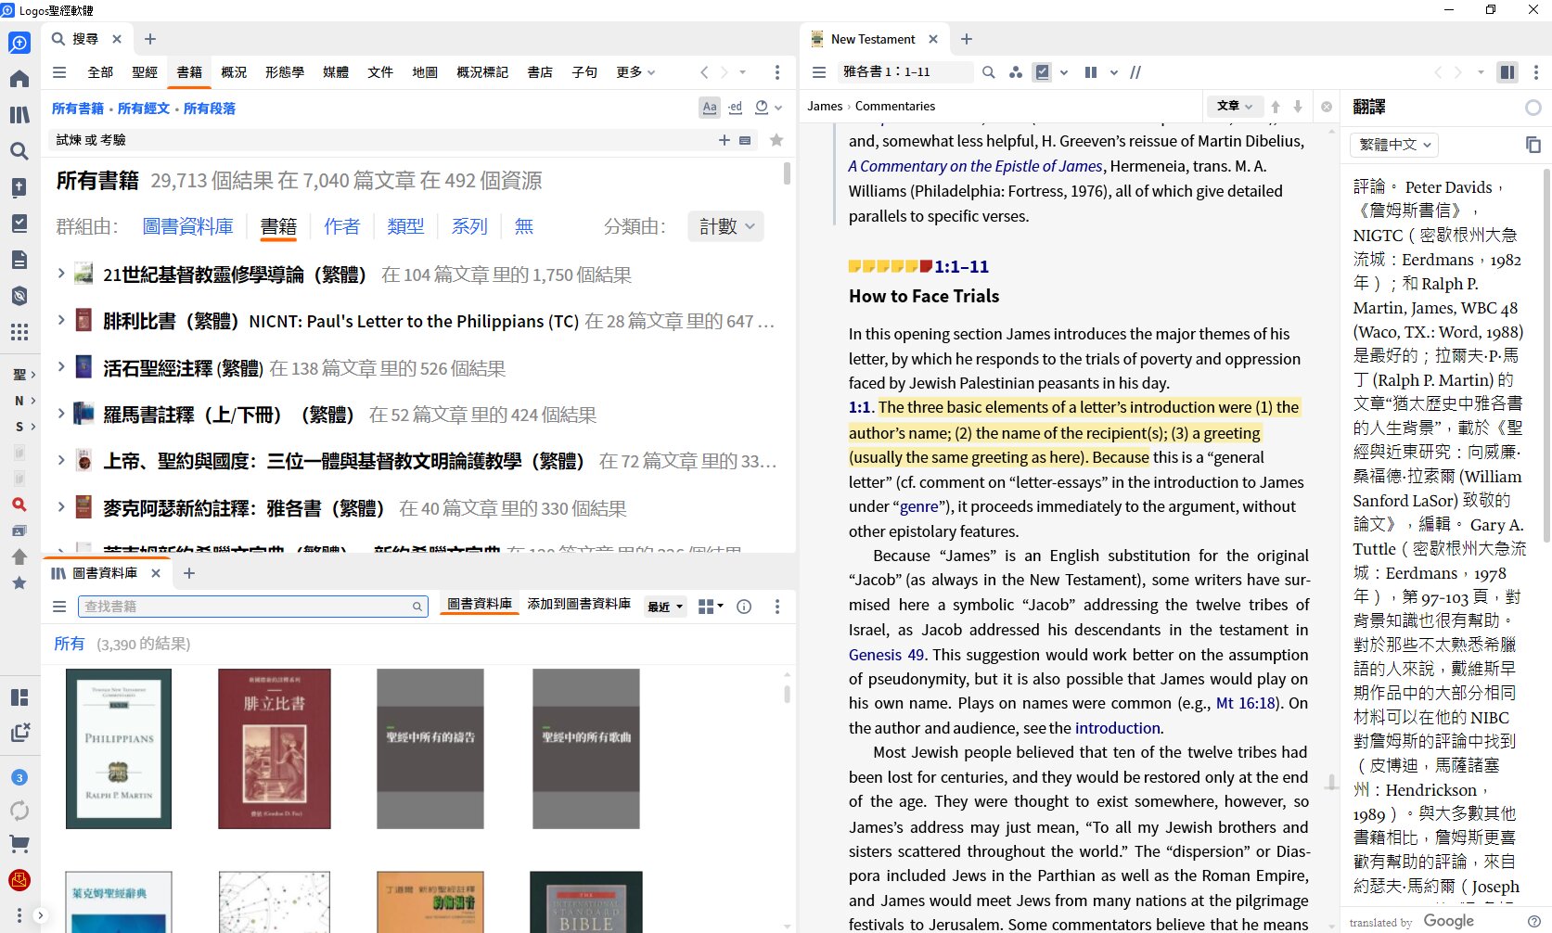Screen dimensions: 1552x933
Task: Select the 圖書資料庫 panel tab
Action: click(x=105, y=573)
